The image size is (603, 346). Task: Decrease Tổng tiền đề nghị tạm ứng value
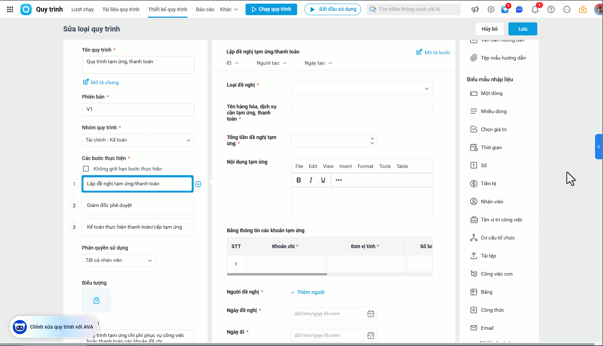372,143
